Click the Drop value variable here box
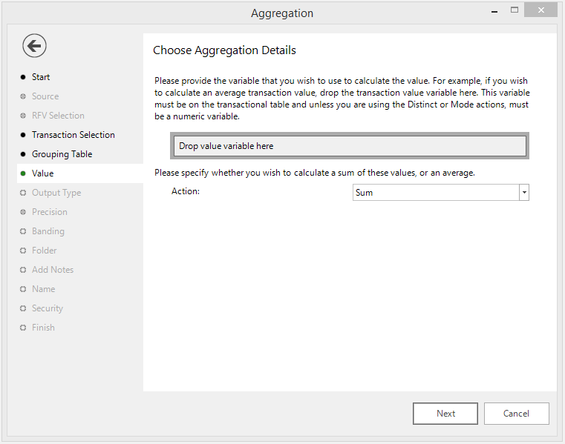The height and width of the screenshot is (444, 565). (350, 146)
